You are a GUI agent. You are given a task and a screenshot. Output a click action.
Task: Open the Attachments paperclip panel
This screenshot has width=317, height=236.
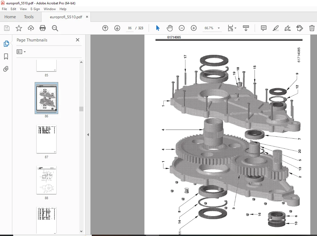coord(6,69)
